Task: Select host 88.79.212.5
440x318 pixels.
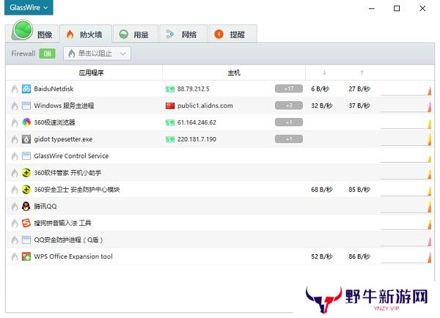Action: [x=194, y=89]
